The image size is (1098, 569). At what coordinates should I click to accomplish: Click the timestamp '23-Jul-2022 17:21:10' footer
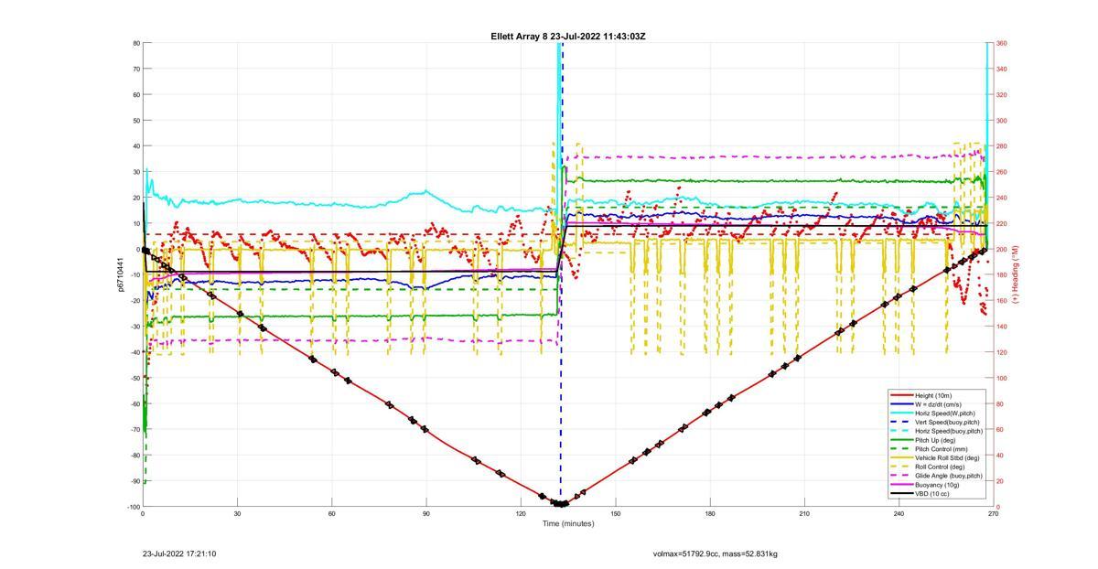(x=179, y=553)
